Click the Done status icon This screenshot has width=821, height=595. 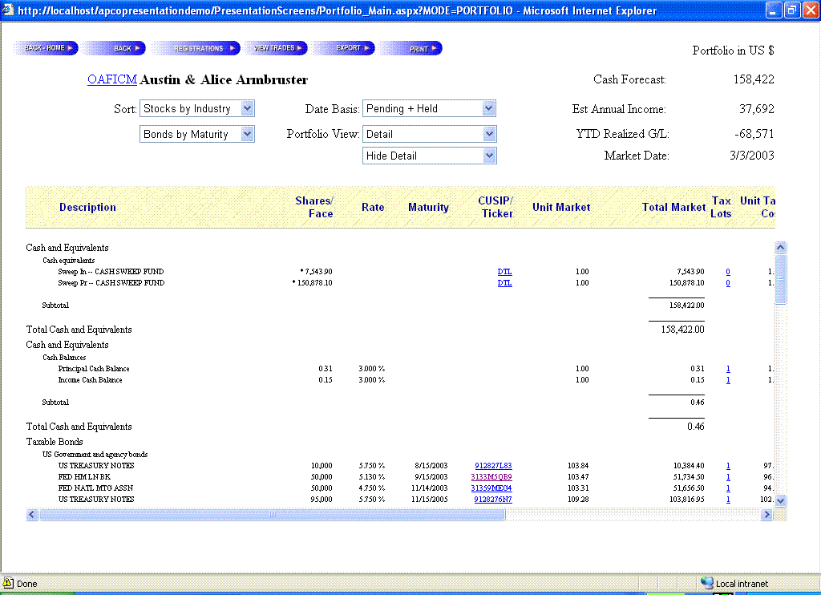8,583
